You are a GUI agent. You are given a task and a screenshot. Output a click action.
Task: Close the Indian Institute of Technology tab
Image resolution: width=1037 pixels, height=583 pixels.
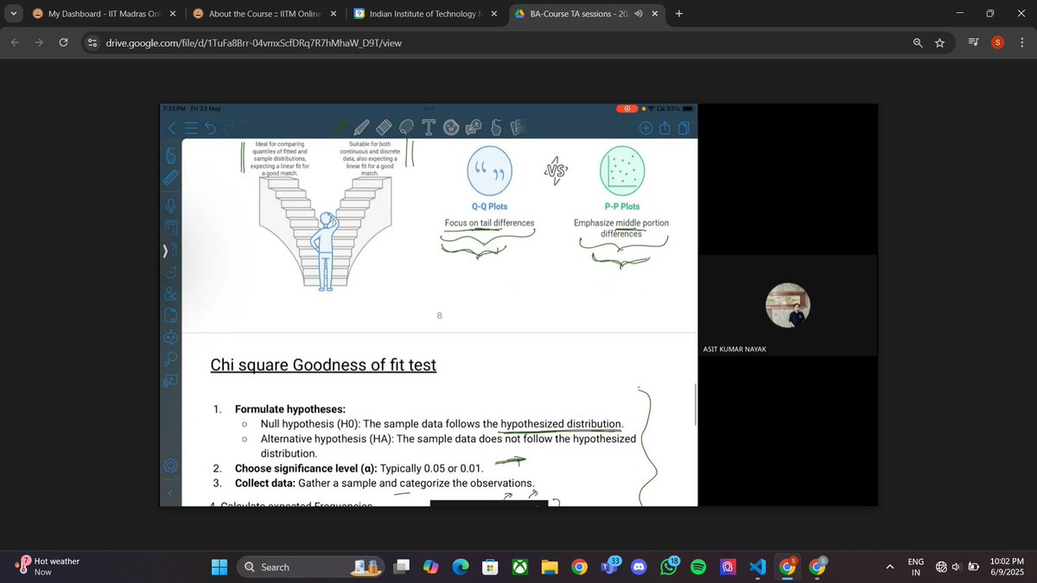(x=493, y=14)
